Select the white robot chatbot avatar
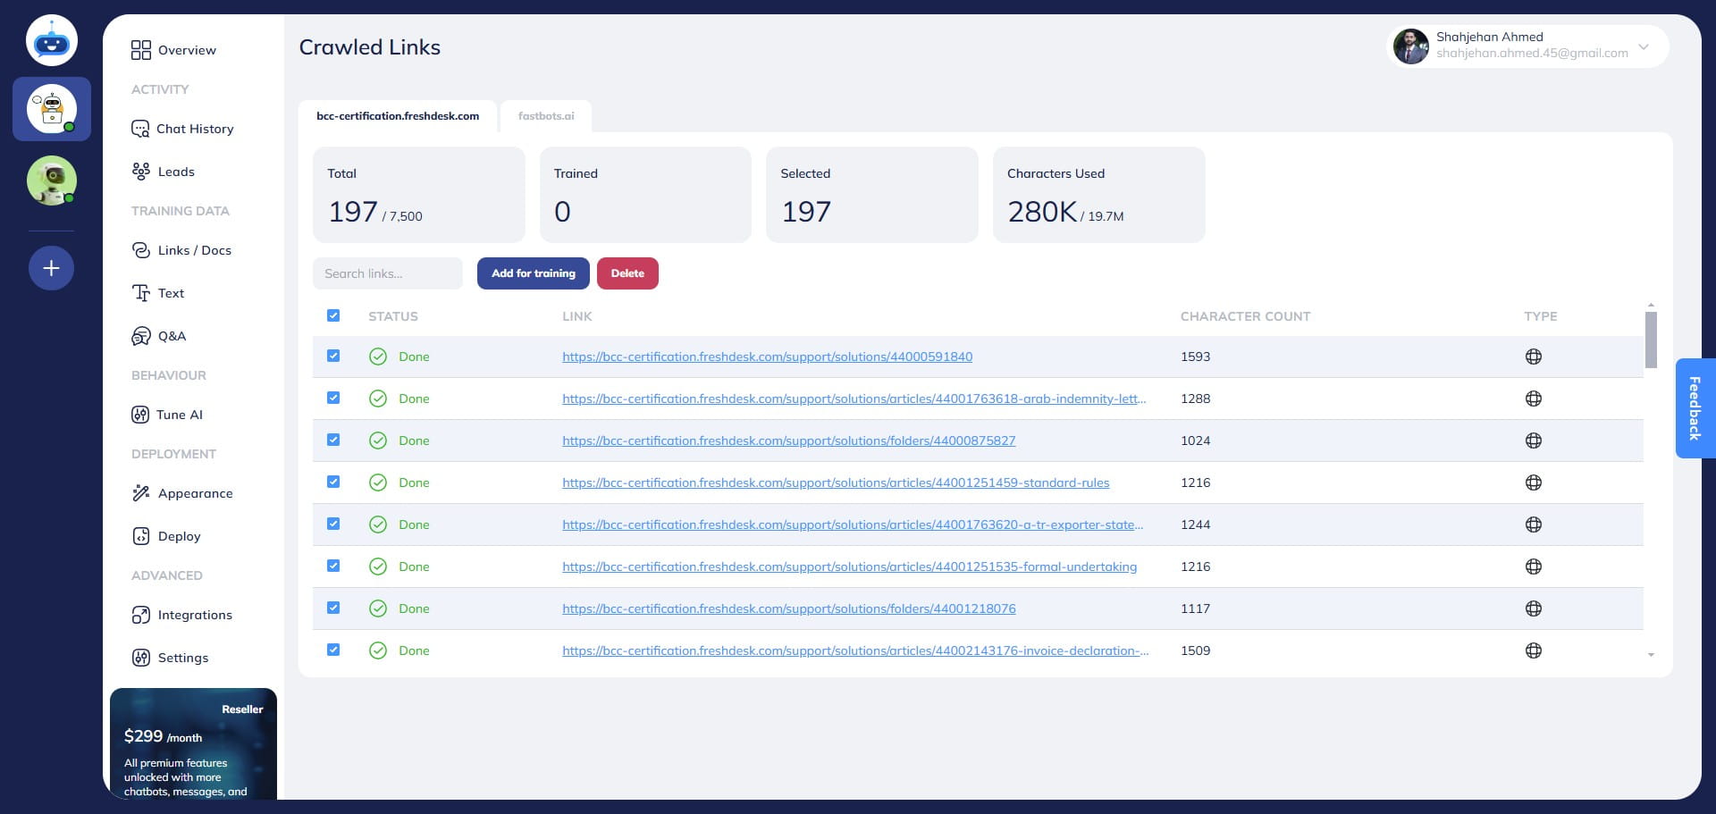Screen dimensions: 1716x814 [x=52, y=109]
